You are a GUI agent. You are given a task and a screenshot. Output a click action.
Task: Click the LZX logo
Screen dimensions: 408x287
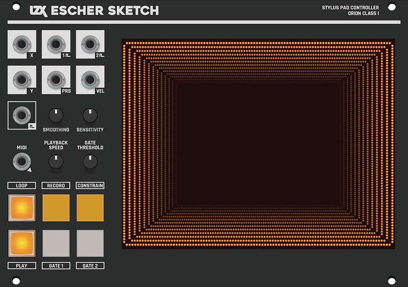click(38, 11)
